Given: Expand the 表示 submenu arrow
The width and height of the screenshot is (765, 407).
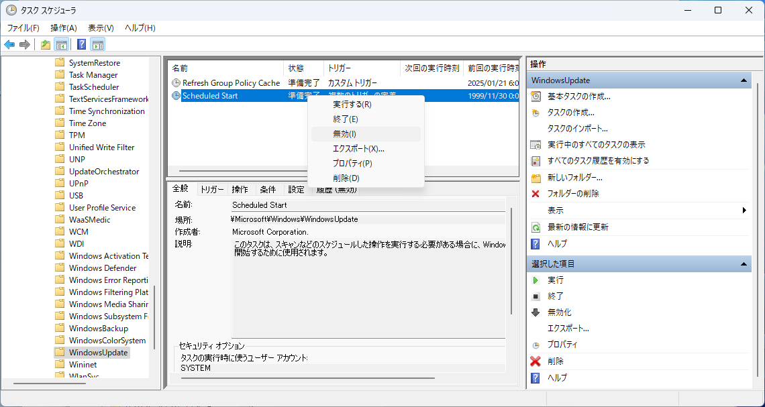Looking at the screenshot, I should [x=744, y=211].
